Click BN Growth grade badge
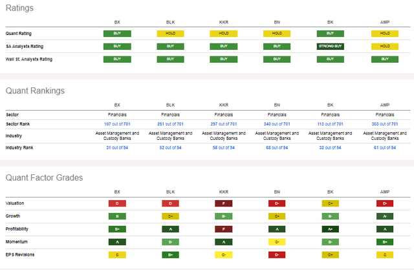The image size is (414, 270). point(277,216)
